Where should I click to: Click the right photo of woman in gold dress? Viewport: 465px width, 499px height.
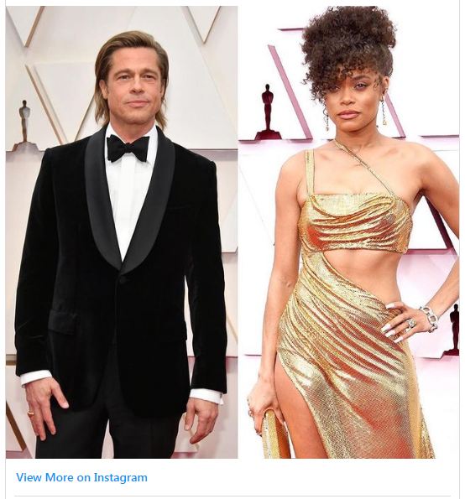click(349, 232)
